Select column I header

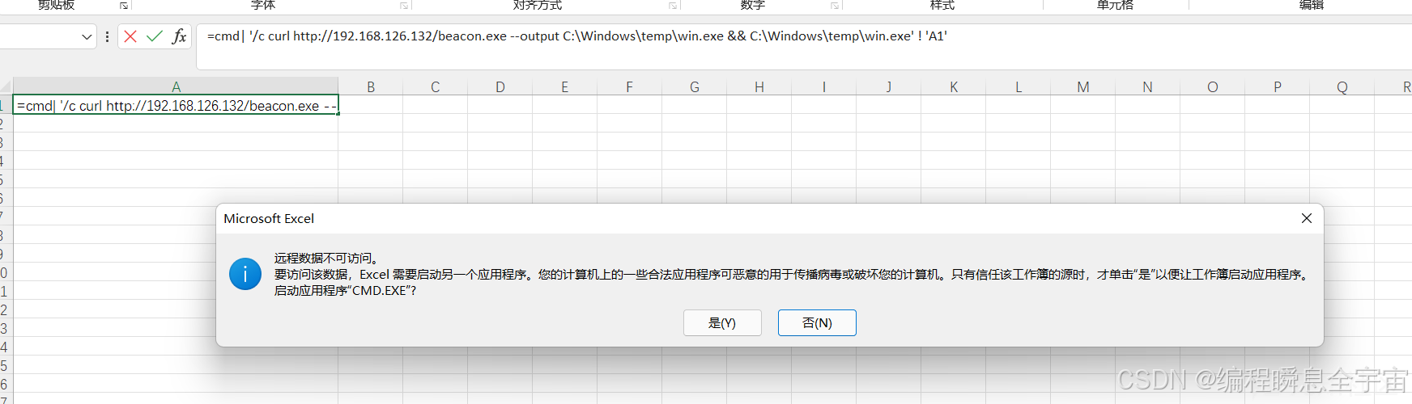click(x=824, y=86)
